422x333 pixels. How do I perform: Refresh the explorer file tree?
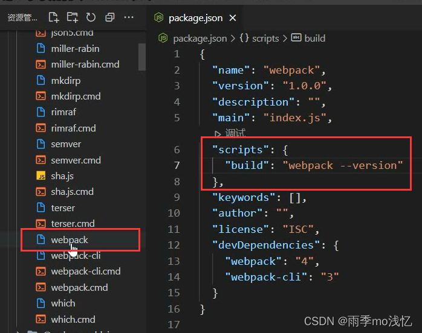tap(91, 17)
